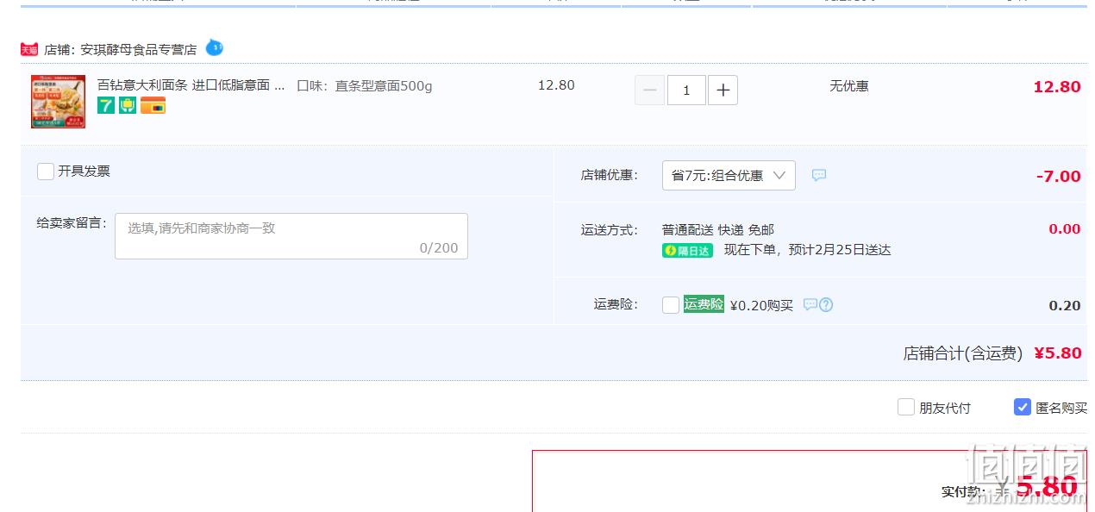Click the ¥0.20购买 insurance price text
Screen dimensions: 1095x512
761,305
